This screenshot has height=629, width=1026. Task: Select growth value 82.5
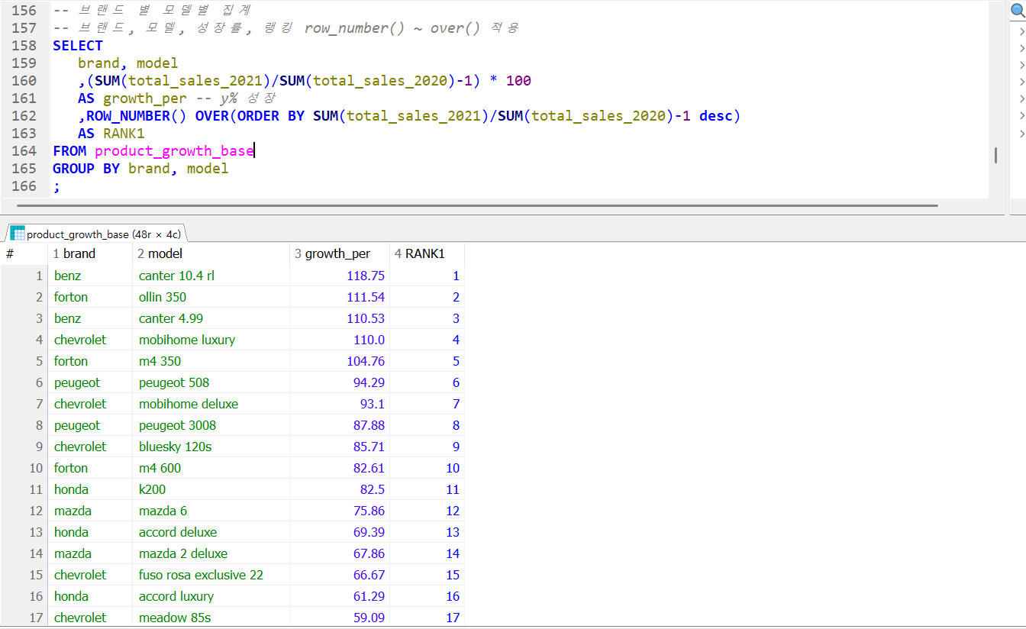(x=340, y=489)
